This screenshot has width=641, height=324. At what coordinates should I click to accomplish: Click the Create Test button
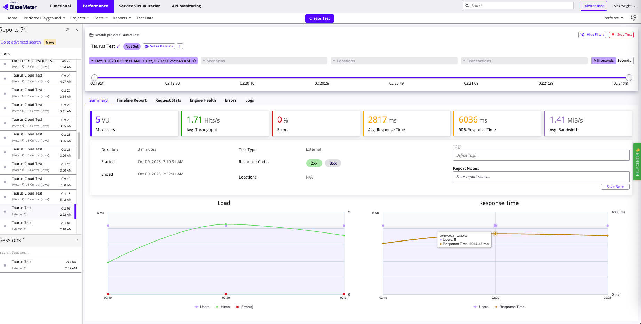319,18
